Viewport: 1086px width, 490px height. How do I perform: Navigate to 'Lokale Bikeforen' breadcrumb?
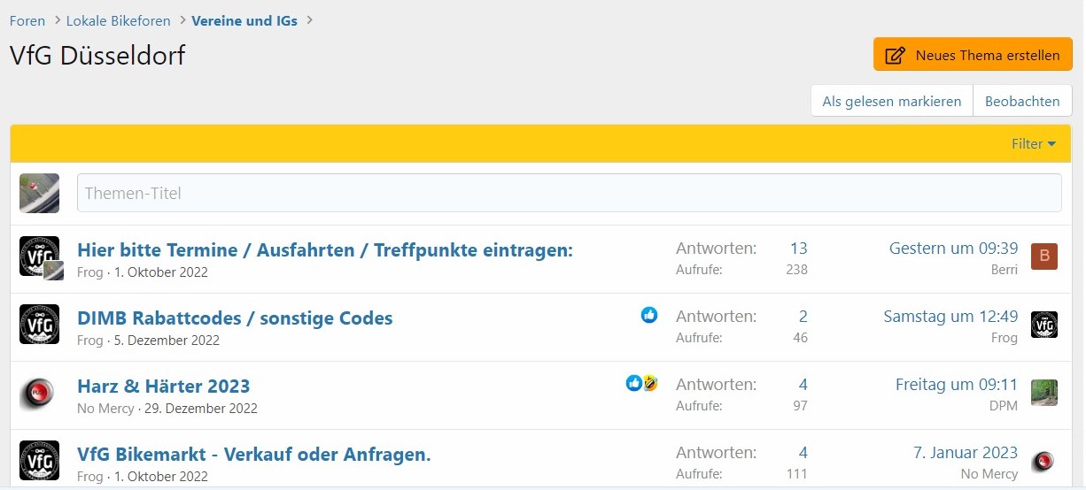(120, 20)
